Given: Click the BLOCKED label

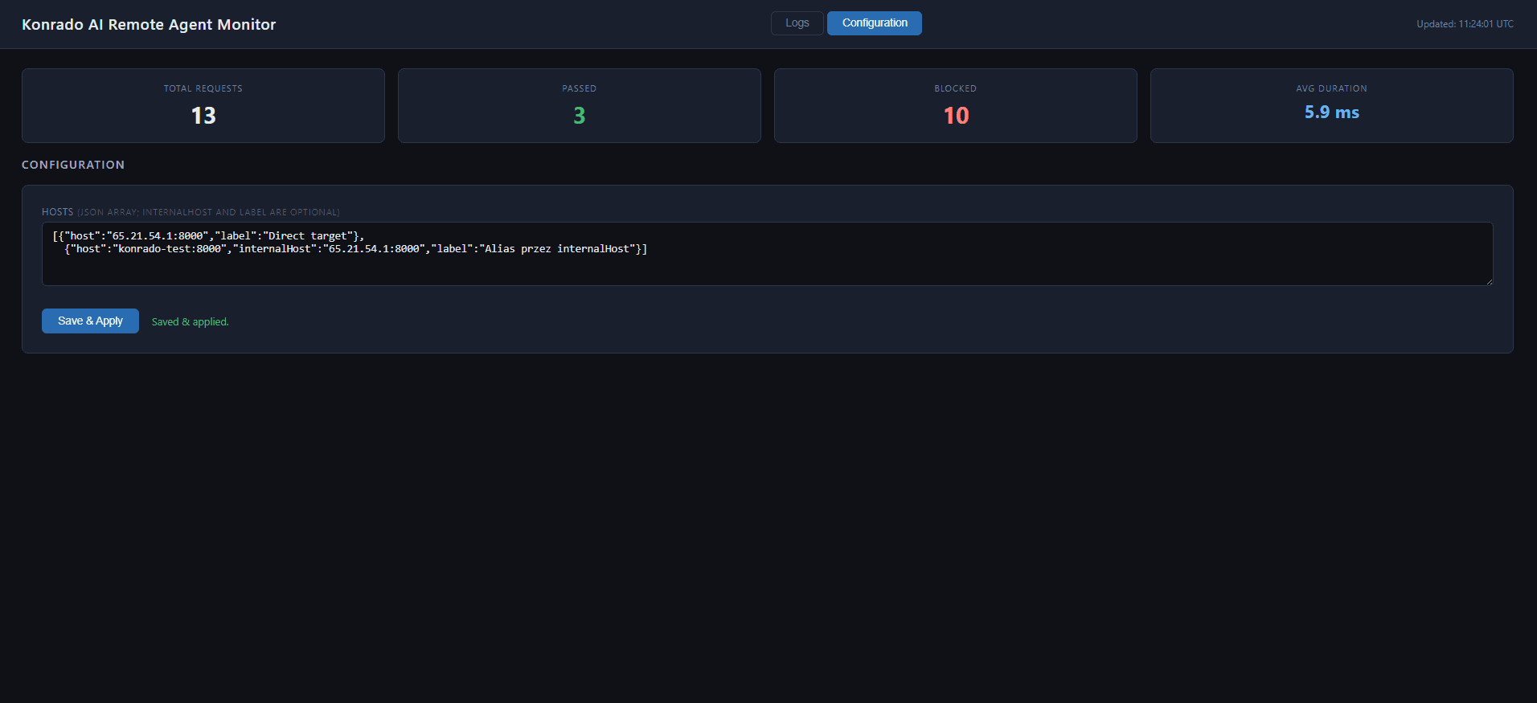Looking at the screenshot, I should coord(955,88).
